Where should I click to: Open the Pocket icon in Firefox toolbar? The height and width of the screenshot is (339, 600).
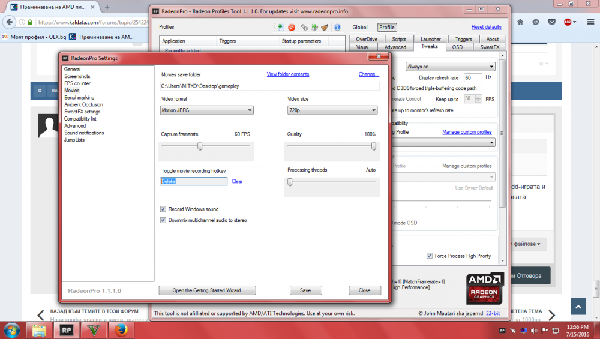tap(552, 22)
